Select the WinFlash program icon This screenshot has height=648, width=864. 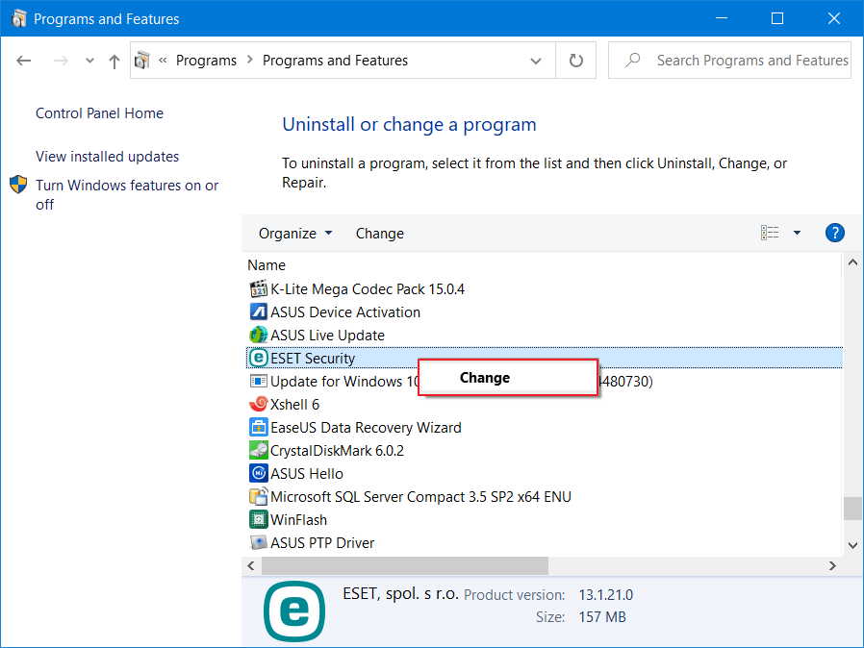point(258,520)
